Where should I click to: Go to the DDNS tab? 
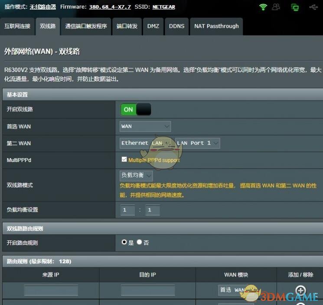click(176, 26)
